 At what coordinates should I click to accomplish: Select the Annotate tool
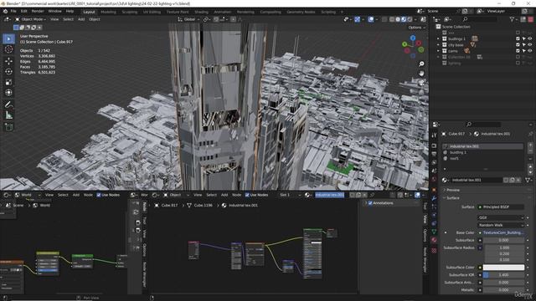pyautogui.click(x=9, y=105)
